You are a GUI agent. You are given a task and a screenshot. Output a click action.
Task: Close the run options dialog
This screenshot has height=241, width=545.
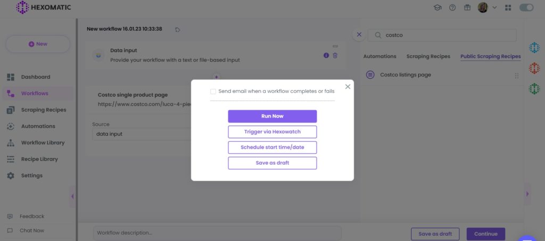click(348, 87)
